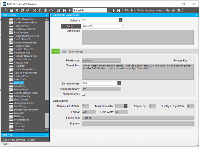Viewport: 199px width, 147px height.
Task: Enable the All Companies checkbox
Action: tap(83, 94)
